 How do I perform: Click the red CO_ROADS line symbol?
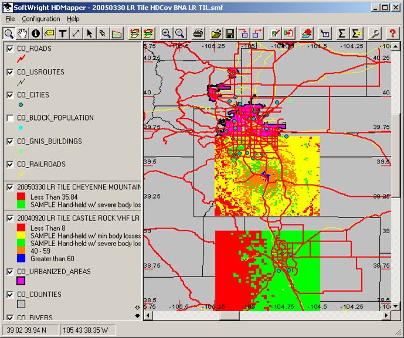pyautogui.click(x=21, y=59)
